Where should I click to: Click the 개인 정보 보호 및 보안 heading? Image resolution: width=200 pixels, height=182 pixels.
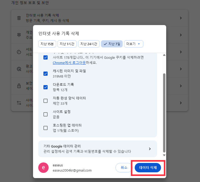30,3
